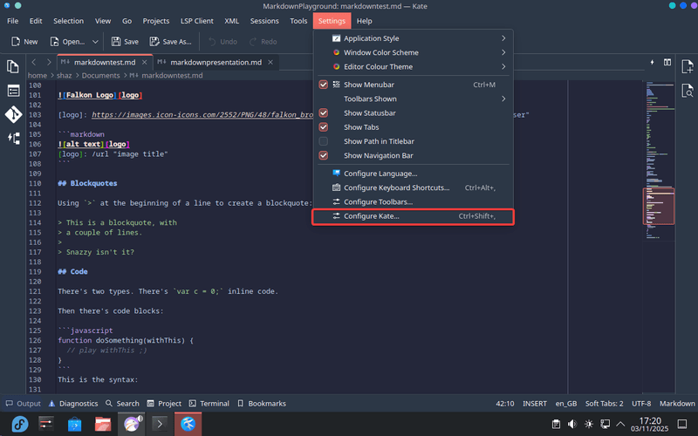Click the Redo toolbar button
698x436 pixels.
pos(263,41)
